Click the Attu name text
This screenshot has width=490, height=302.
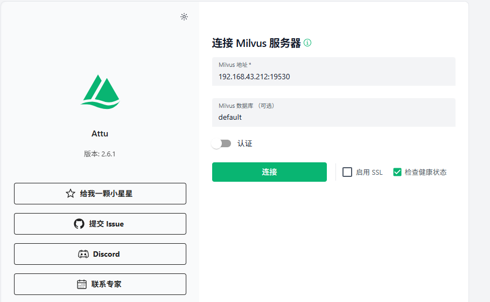pos(100,134)
